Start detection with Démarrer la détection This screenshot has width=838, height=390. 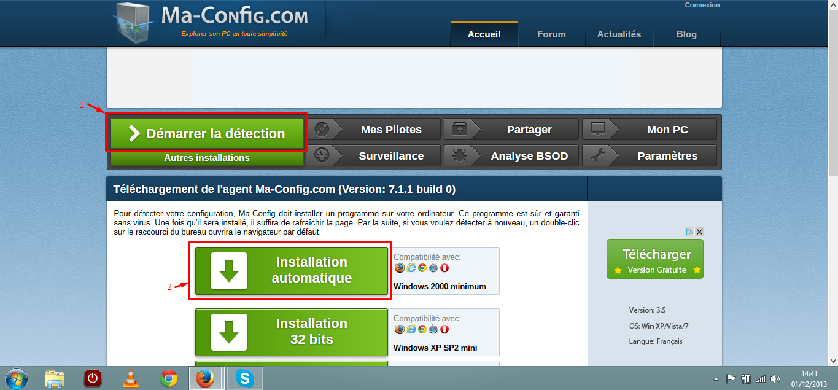(x=207, y=133)
